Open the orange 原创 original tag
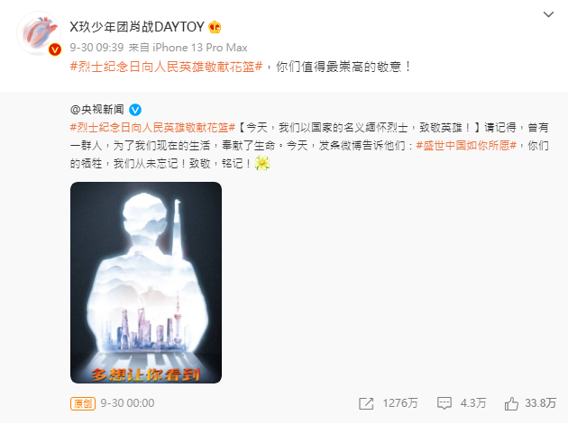This screenshot has width=568, height=424. 83,403
